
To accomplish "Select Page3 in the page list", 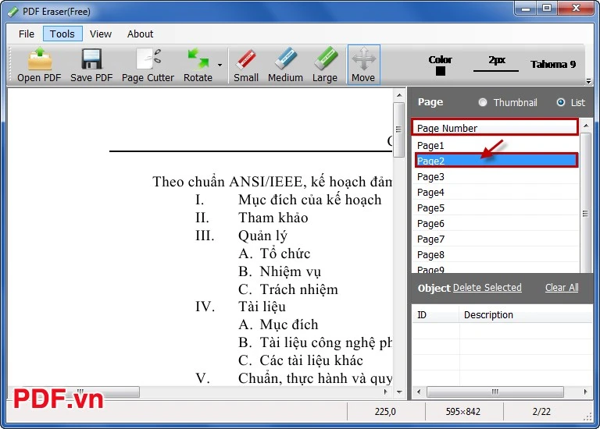I will [x=495, y=177].
